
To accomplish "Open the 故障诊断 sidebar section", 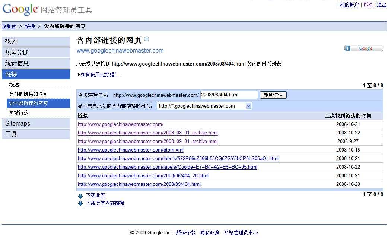I will (x=36, y=53).
